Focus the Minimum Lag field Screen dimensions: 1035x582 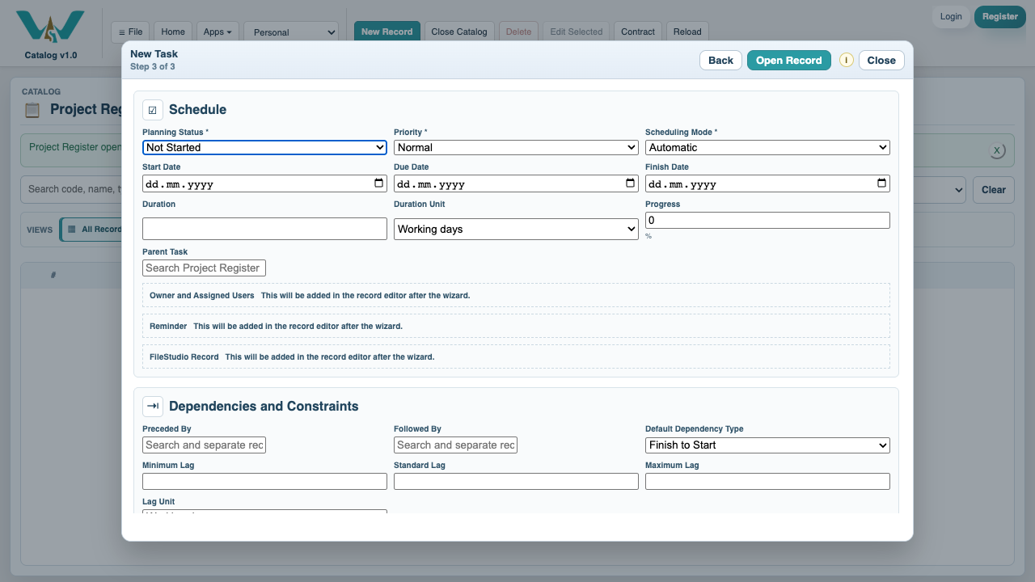(264, 481)
